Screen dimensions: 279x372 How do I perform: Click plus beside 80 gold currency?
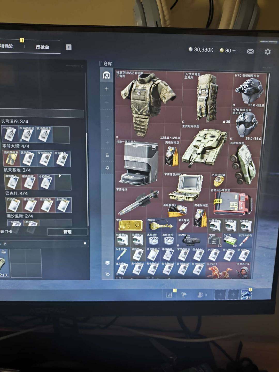pos(234,50)
